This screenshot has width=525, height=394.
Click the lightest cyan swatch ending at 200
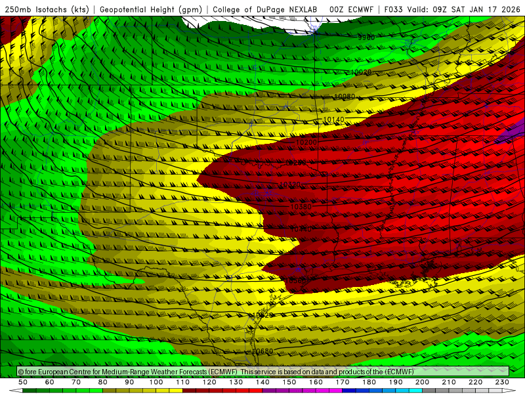(415, 391)
